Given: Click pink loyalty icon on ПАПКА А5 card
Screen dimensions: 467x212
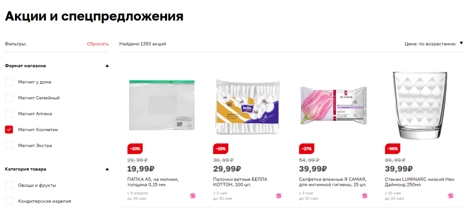Looking at the screenshot, I should (193, 196).
